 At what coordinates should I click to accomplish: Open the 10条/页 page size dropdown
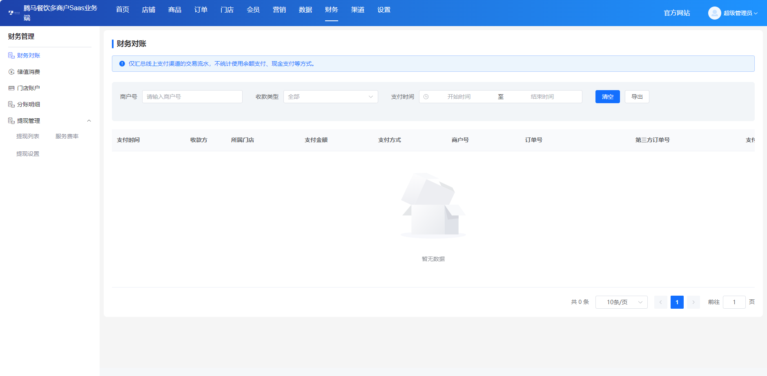pyautogui.click(x=621, y=302)
